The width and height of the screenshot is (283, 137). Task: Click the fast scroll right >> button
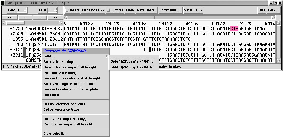click(55, 18)
